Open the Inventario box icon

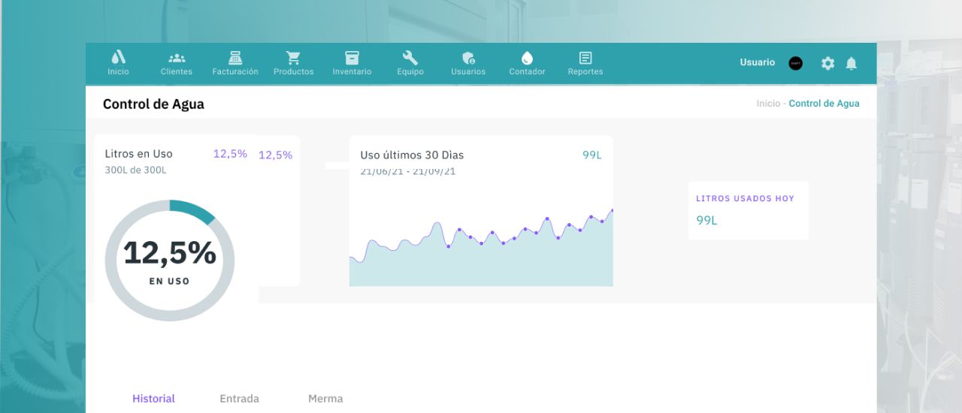click(x=352, y=59)
